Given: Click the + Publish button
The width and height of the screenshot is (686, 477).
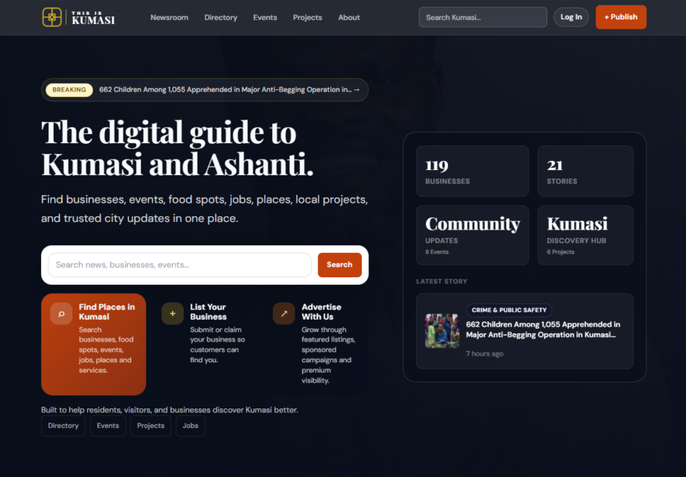Looking at the screenshot, I should click(621, 17).
